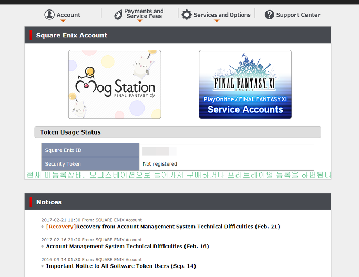This screenshot has height=277, width=359.
Task: Open Payments and Service Fees menu
Action: [x=144, y=14]
